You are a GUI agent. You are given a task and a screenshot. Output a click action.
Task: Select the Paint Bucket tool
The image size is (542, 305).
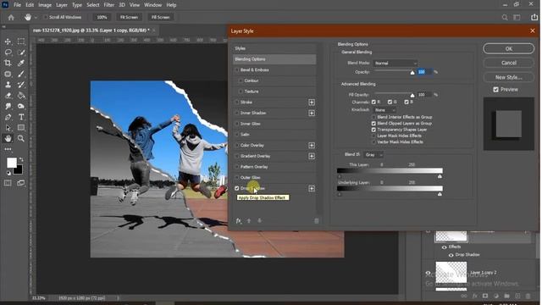(21, 96)
